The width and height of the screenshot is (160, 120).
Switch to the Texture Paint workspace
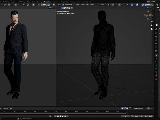coord(31,2)
